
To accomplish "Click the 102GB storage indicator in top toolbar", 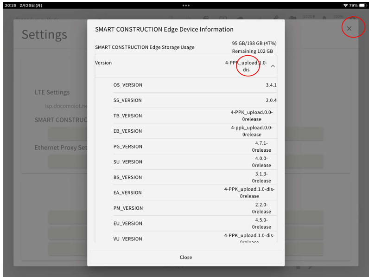I will tap(309, 17).
